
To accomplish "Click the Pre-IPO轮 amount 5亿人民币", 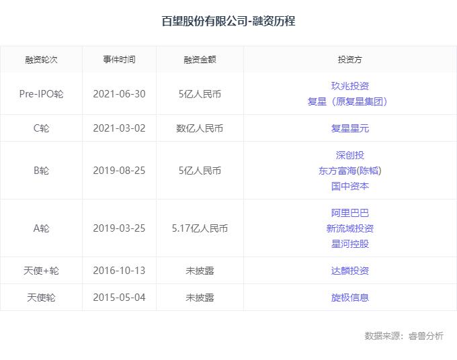I will click(200, 94).
